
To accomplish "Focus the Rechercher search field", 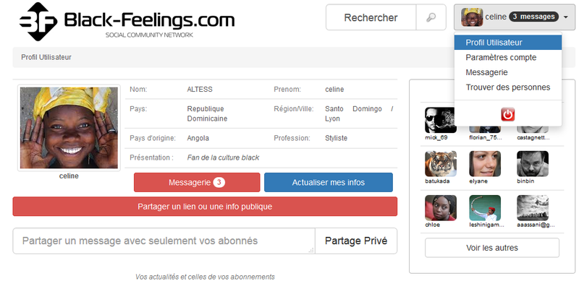I will tap(371, 17).
